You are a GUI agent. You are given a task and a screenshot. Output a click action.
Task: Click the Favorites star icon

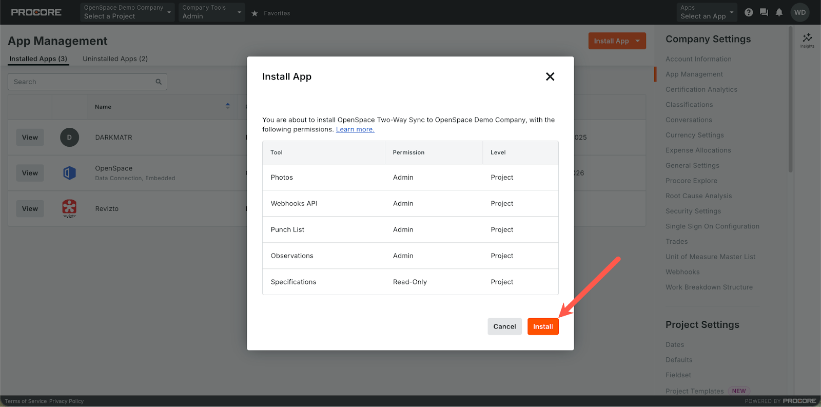[255, 13]
